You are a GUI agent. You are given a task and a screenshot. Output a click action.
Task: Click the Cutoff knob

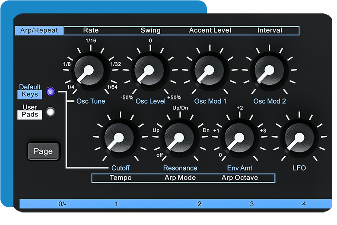pos(120,138)
